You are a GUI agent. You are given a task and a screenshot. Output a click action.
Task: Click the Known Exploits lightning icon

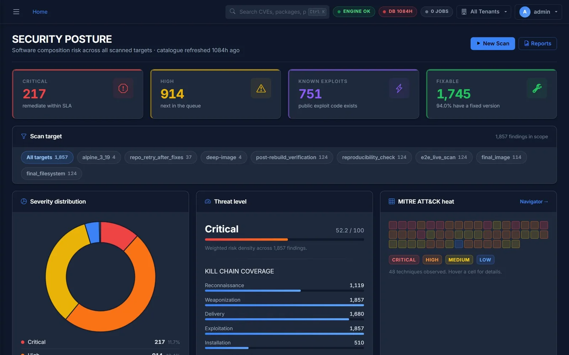(399, 88)
